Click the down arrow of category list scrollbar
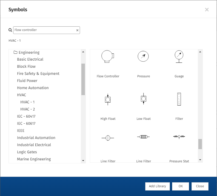 [x=83, y=161]
